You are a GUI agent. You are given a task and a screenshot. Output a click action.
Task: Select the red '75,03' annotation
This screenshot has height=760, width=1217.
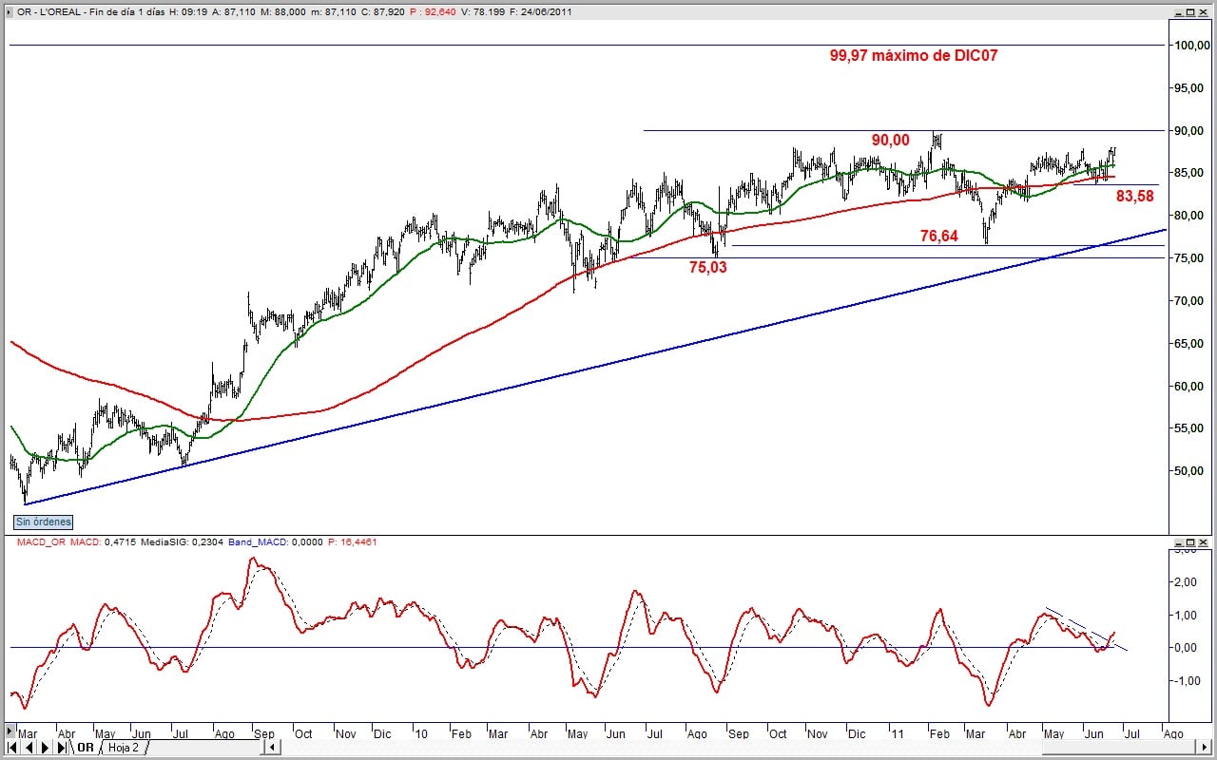pos(707,267)
